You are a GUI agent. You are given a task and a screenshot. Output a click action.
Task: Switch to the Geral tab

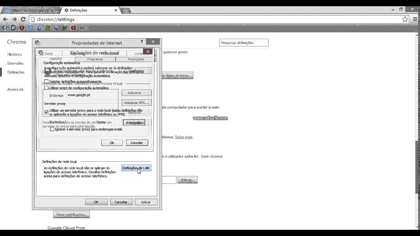(x=49, y=53)
